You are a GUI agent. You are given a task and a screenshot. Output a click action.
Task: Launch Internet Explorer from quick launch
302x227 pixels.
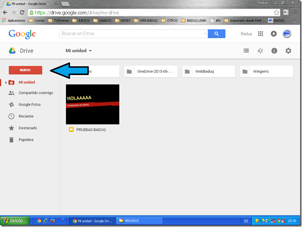tap(45, 221)
